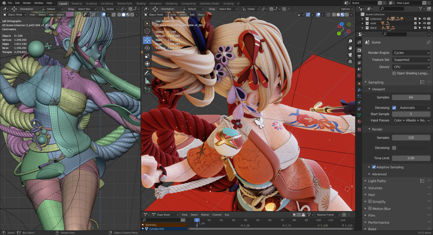Open Tool properties tab

359,42
